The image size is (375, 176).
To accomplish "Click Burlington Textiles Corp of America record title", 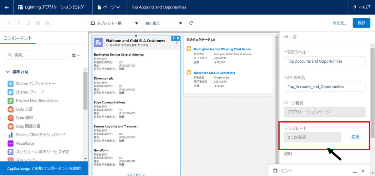I will (x=119, y=54).
